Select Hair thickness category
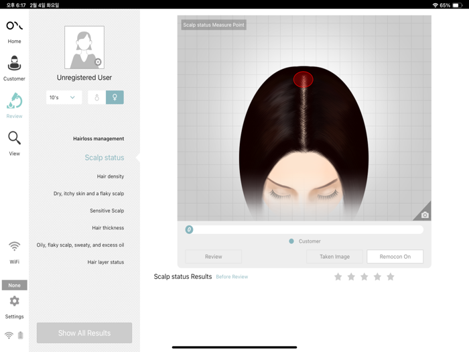 tap(108, 228)
